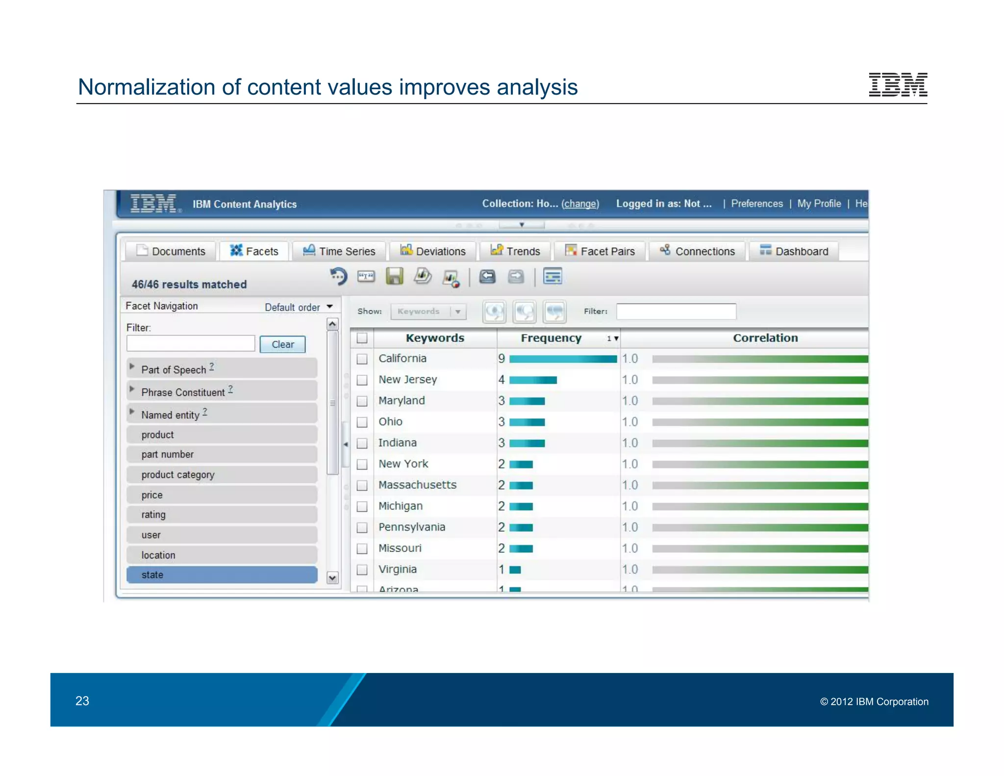The width and height of the screenshot is (1004, 776).
Task: Click the blue list layout toolbar icon
Action: click(x=552, y=276)
